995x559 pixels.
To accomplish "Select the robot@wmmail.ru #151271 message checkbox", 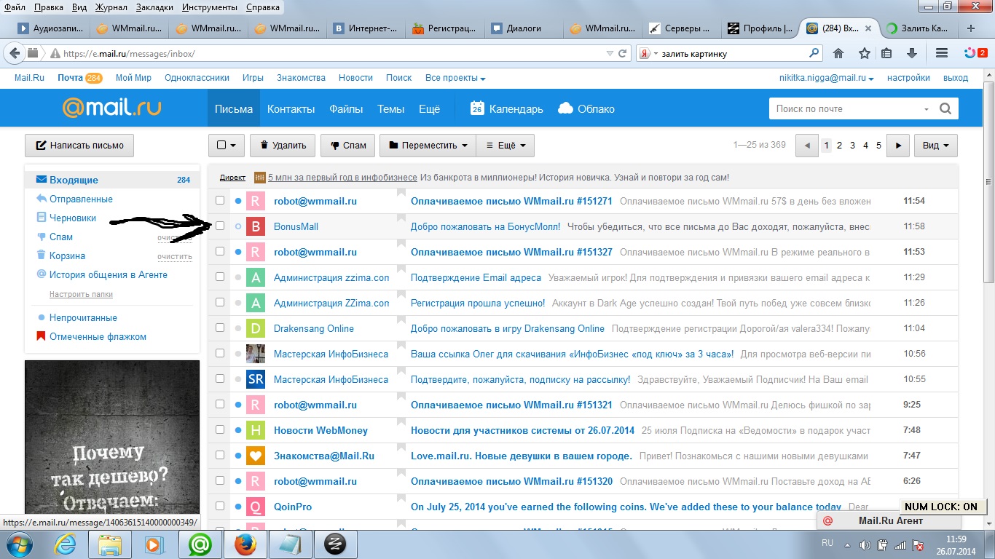I will coord(220,200).
